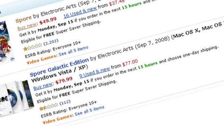Open the 112 customer reviews link
The height and width of the screenshot is (126, 224).
65,102
